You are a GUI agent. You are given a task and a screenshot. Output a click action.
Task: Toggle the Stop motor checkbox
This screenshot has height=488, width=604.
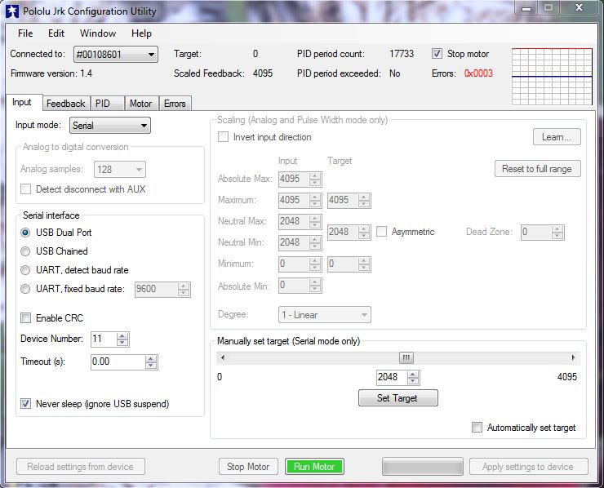pyautogui.click(x=437, y=54)
